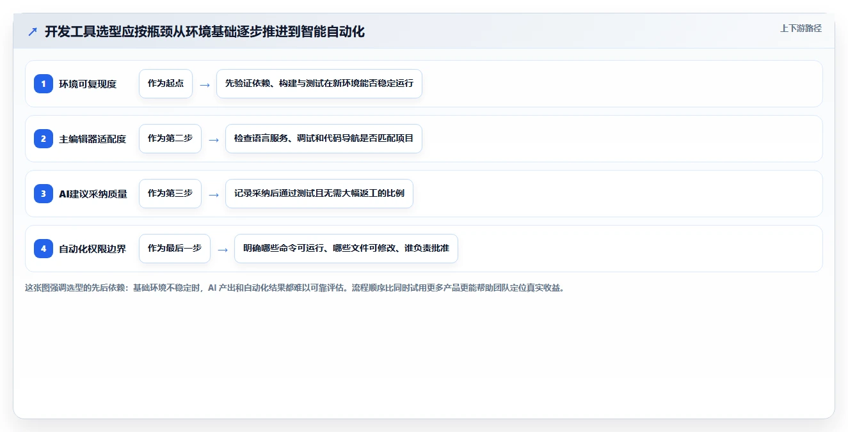Click the box 记录采纳后通过测试且无需大幅返工的比例
This screenshot has height=432, width=848.
point(319,194)
